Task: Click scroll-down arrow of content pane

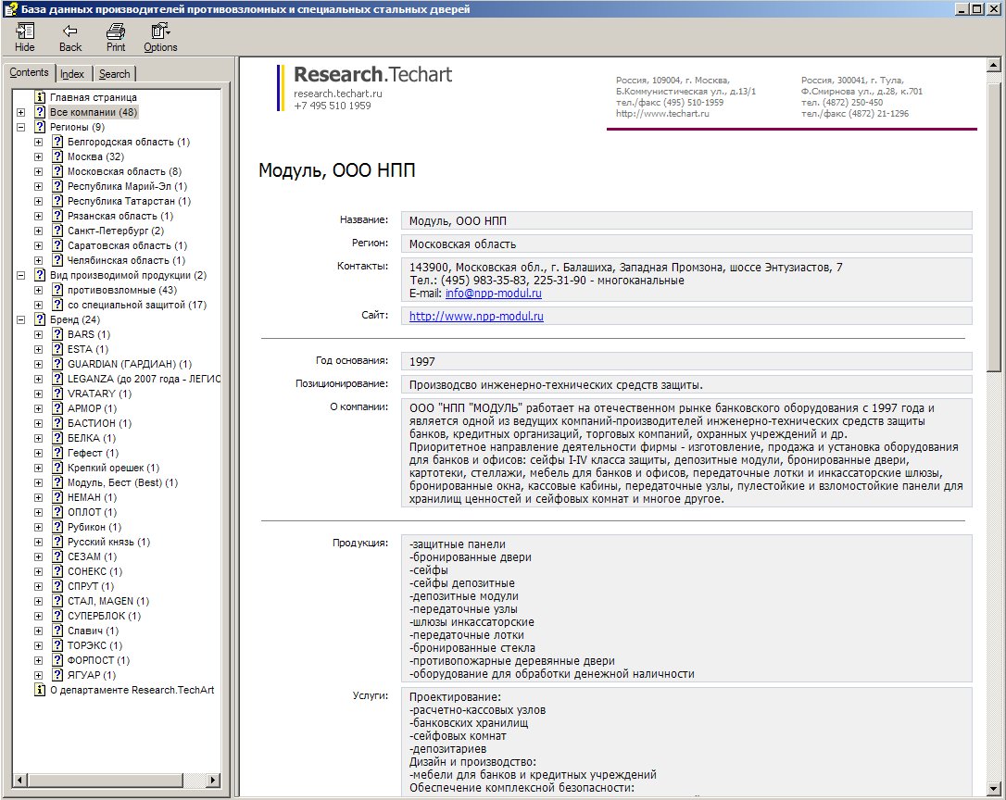Action: (993, 788)
